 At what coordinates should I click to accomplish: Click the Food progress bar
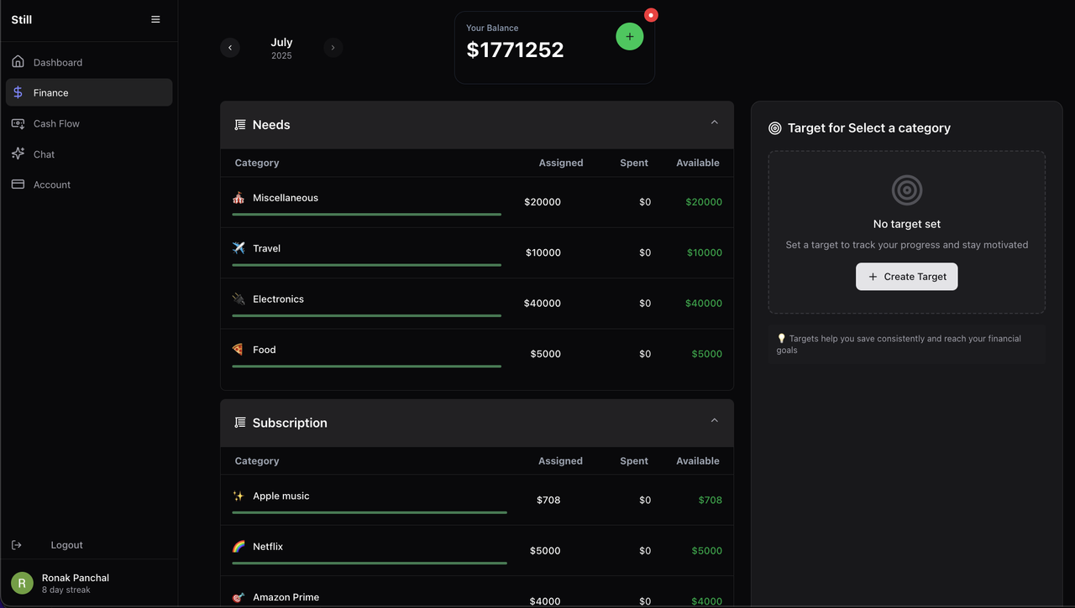(367, 366)
